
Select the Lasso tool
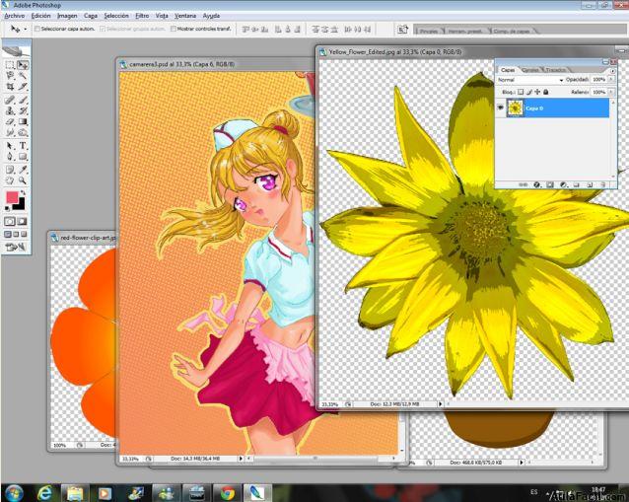coord(10,75)
